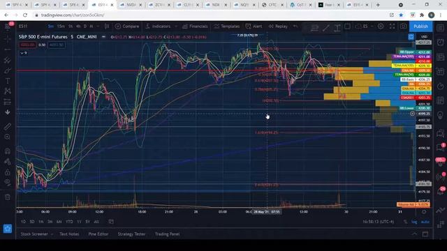The width and height of the screenshot is (447, 251).
Task: Switch to the 1h timeframe
Action: click(70, 26)
